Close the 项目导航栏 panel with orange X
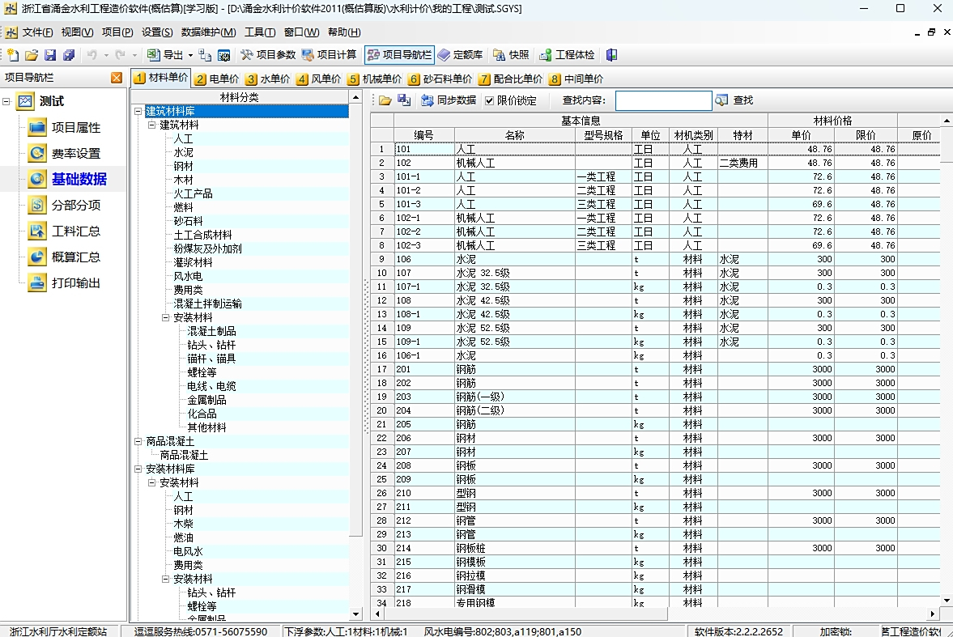Screen dimensions: 953x637 [117, 78]
